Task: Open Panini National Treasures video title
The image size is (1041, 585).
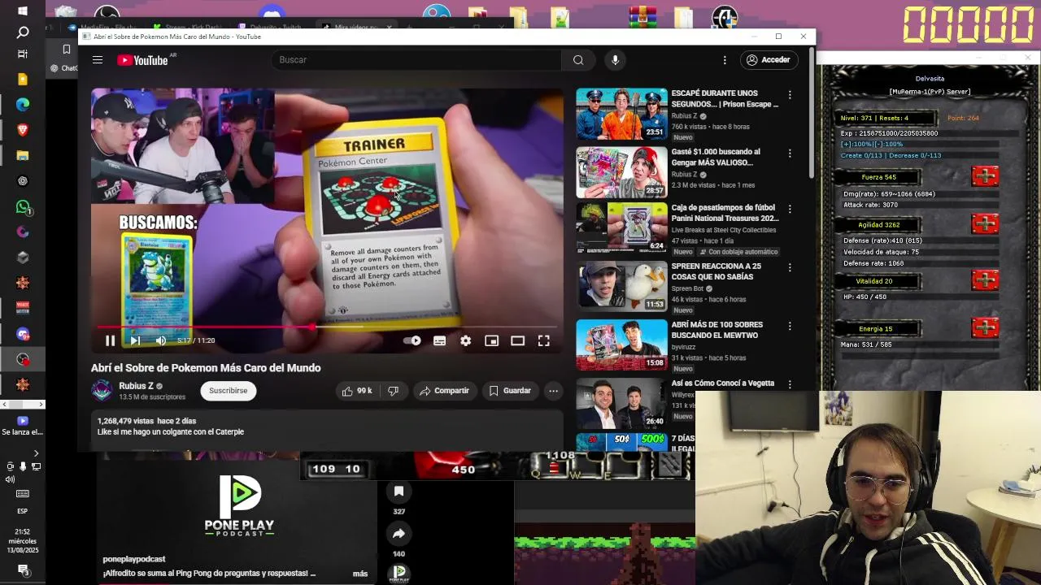Action: click(725, 213)
